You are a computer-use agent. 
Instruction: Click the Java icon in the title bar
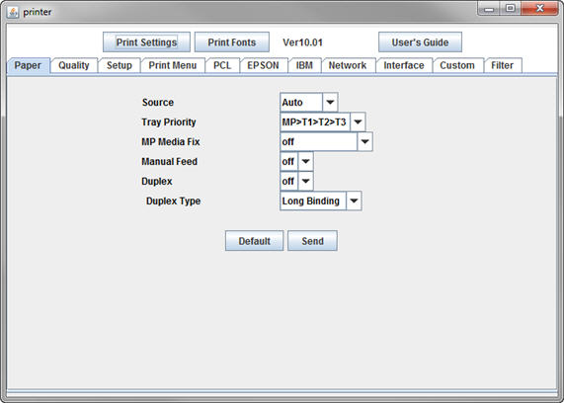pos(13,13)
